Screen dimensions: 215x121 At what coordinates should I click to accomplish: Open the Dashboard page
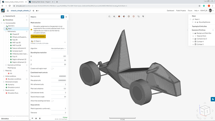click(170, 11)
